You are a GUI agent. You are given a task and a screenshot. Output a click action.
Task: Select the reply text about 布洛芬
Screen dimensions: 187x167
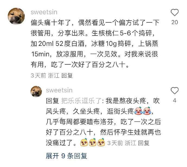point(104,122)
